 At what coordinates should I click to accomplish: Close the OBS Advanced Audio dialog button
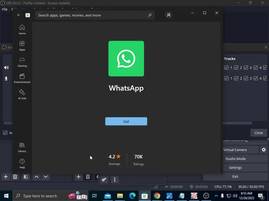258,133
